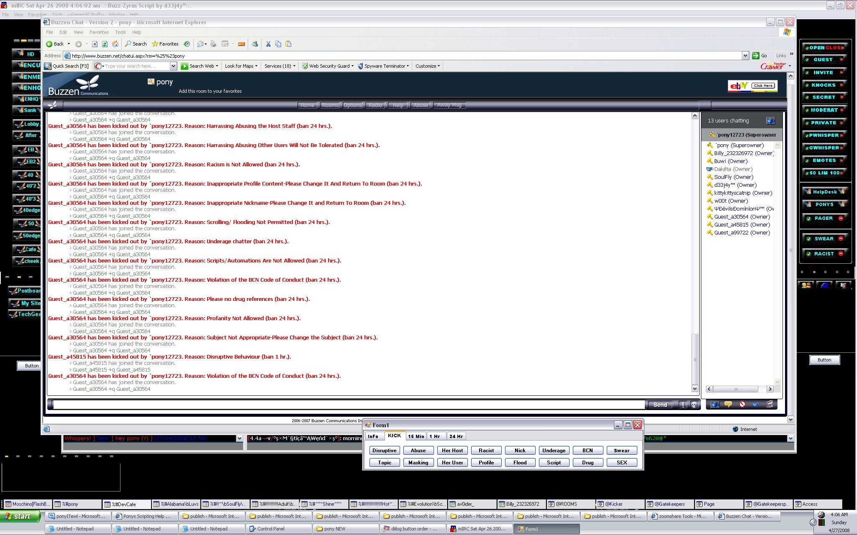Open the Look for Maps dropdown
857x535 pixels.
coord(256,66)
